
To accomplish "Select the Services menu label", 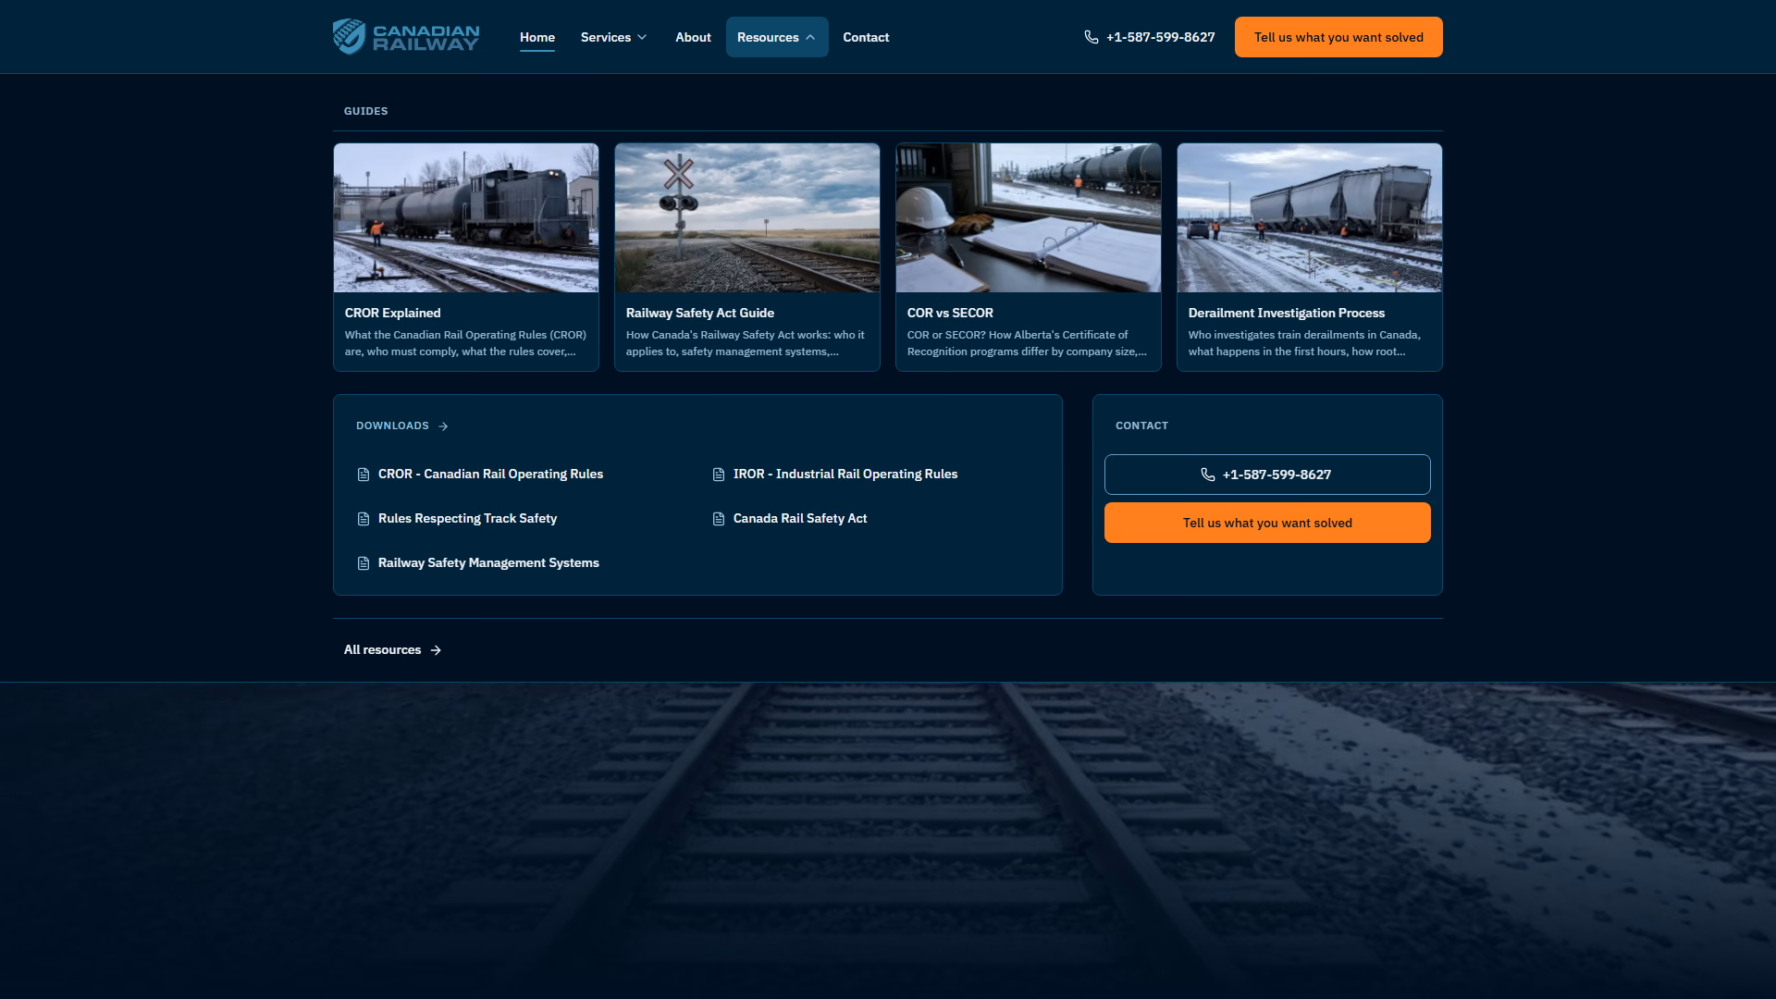I will (x=606, y=37).
